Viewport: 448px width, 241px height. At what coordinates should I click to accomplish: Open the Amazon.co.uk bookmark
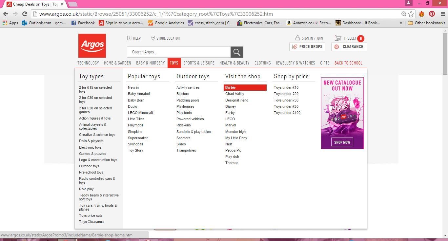tap(309, 23)
